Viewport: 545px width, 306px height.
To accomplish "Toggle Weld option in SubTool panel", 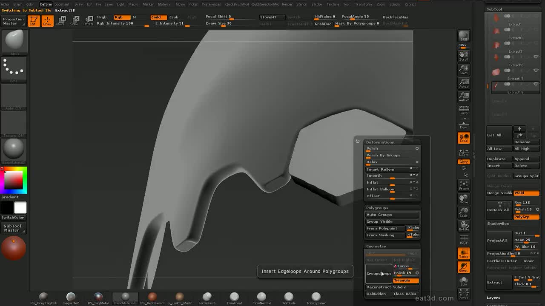I will point(526,193).
